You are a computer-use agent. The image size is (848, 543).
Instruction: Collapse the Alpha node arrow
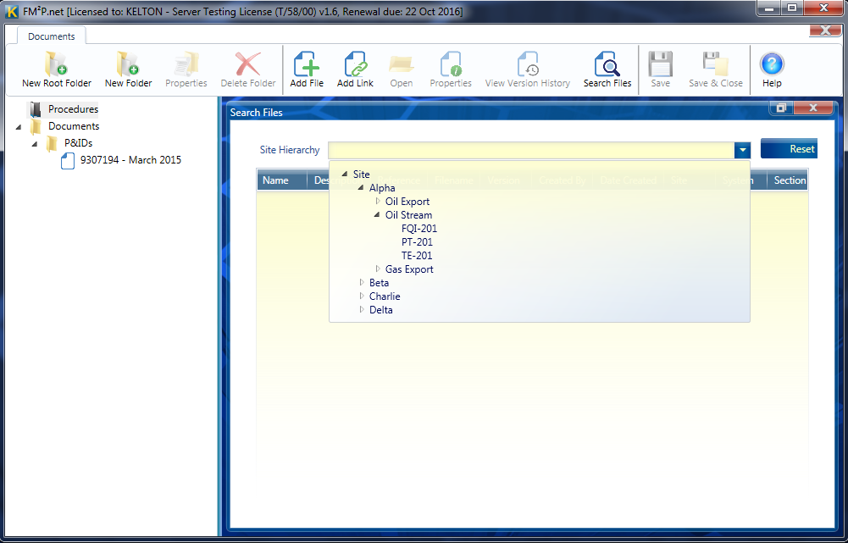pyautogui.click(x=361, y=188)
